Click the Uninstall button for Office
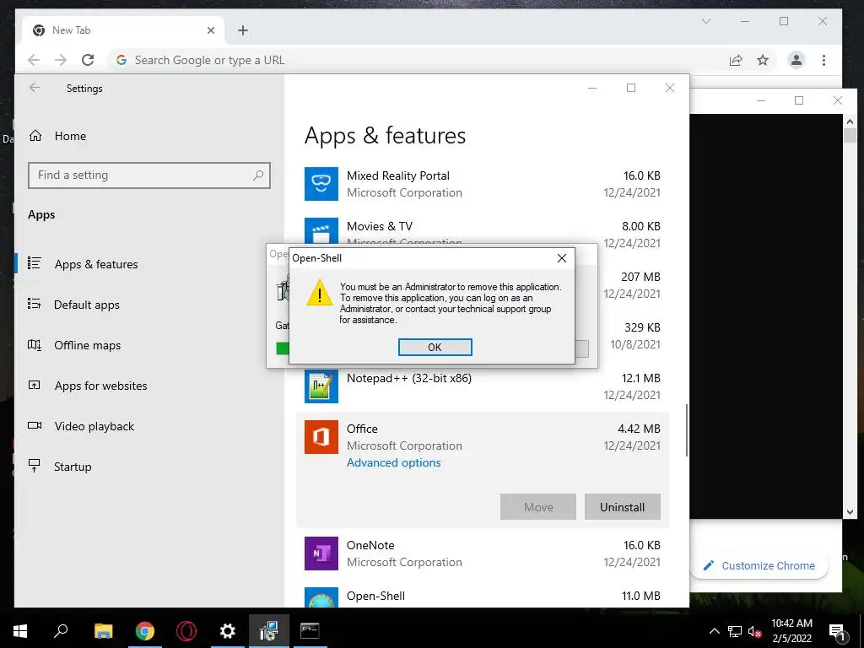 622,507
